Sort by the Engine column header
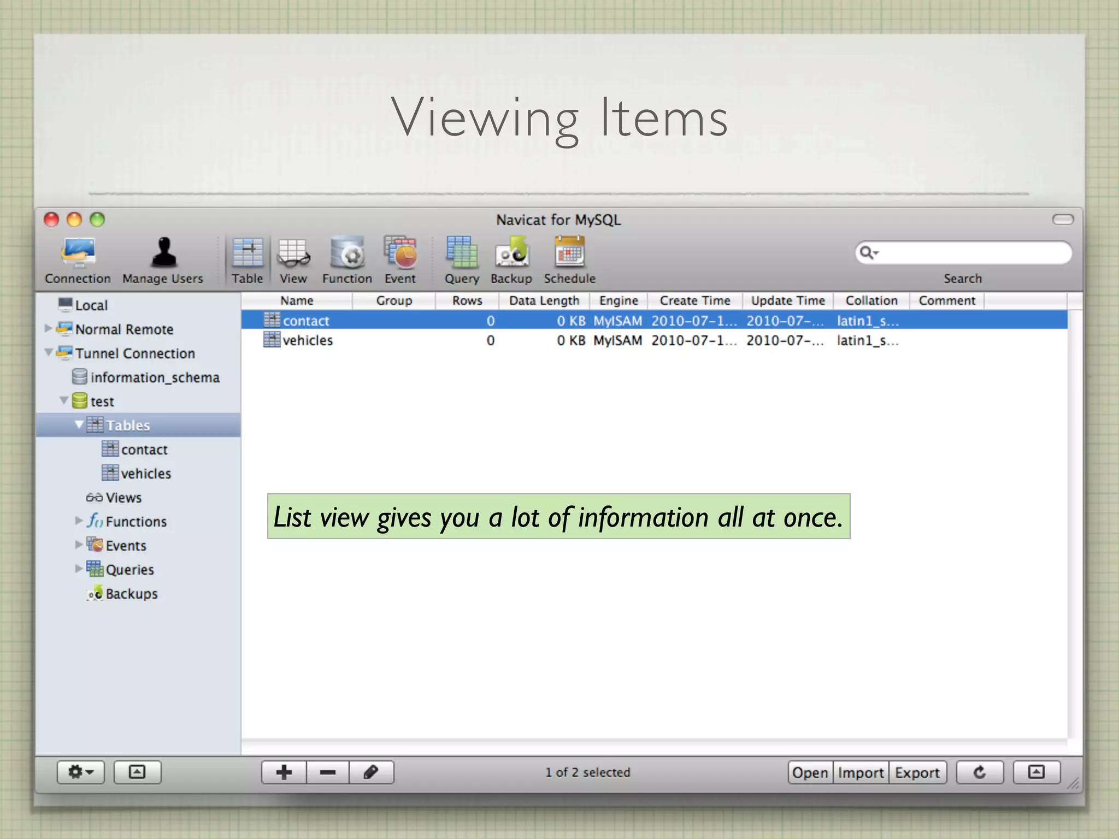The image size is (1119, 839). tap(619, 300)
